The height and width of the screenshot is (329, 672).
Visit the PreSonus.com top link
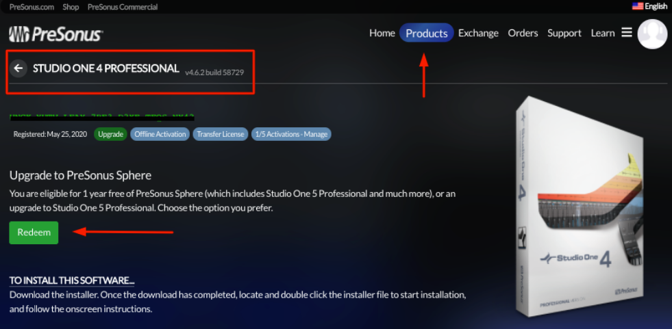click(x=32, y=7)
